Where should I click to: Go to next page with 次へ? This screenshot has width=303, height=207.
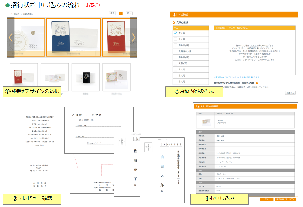pyautogui.click(x=129, y=13)
